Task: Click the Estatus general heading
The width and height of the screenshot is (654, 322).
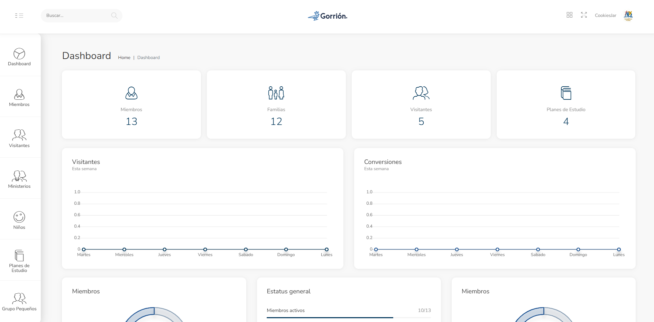Action: [289, 291]
